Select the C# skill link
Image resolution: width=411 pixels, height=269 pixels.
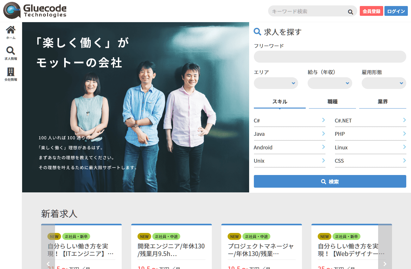click(290, 121)
